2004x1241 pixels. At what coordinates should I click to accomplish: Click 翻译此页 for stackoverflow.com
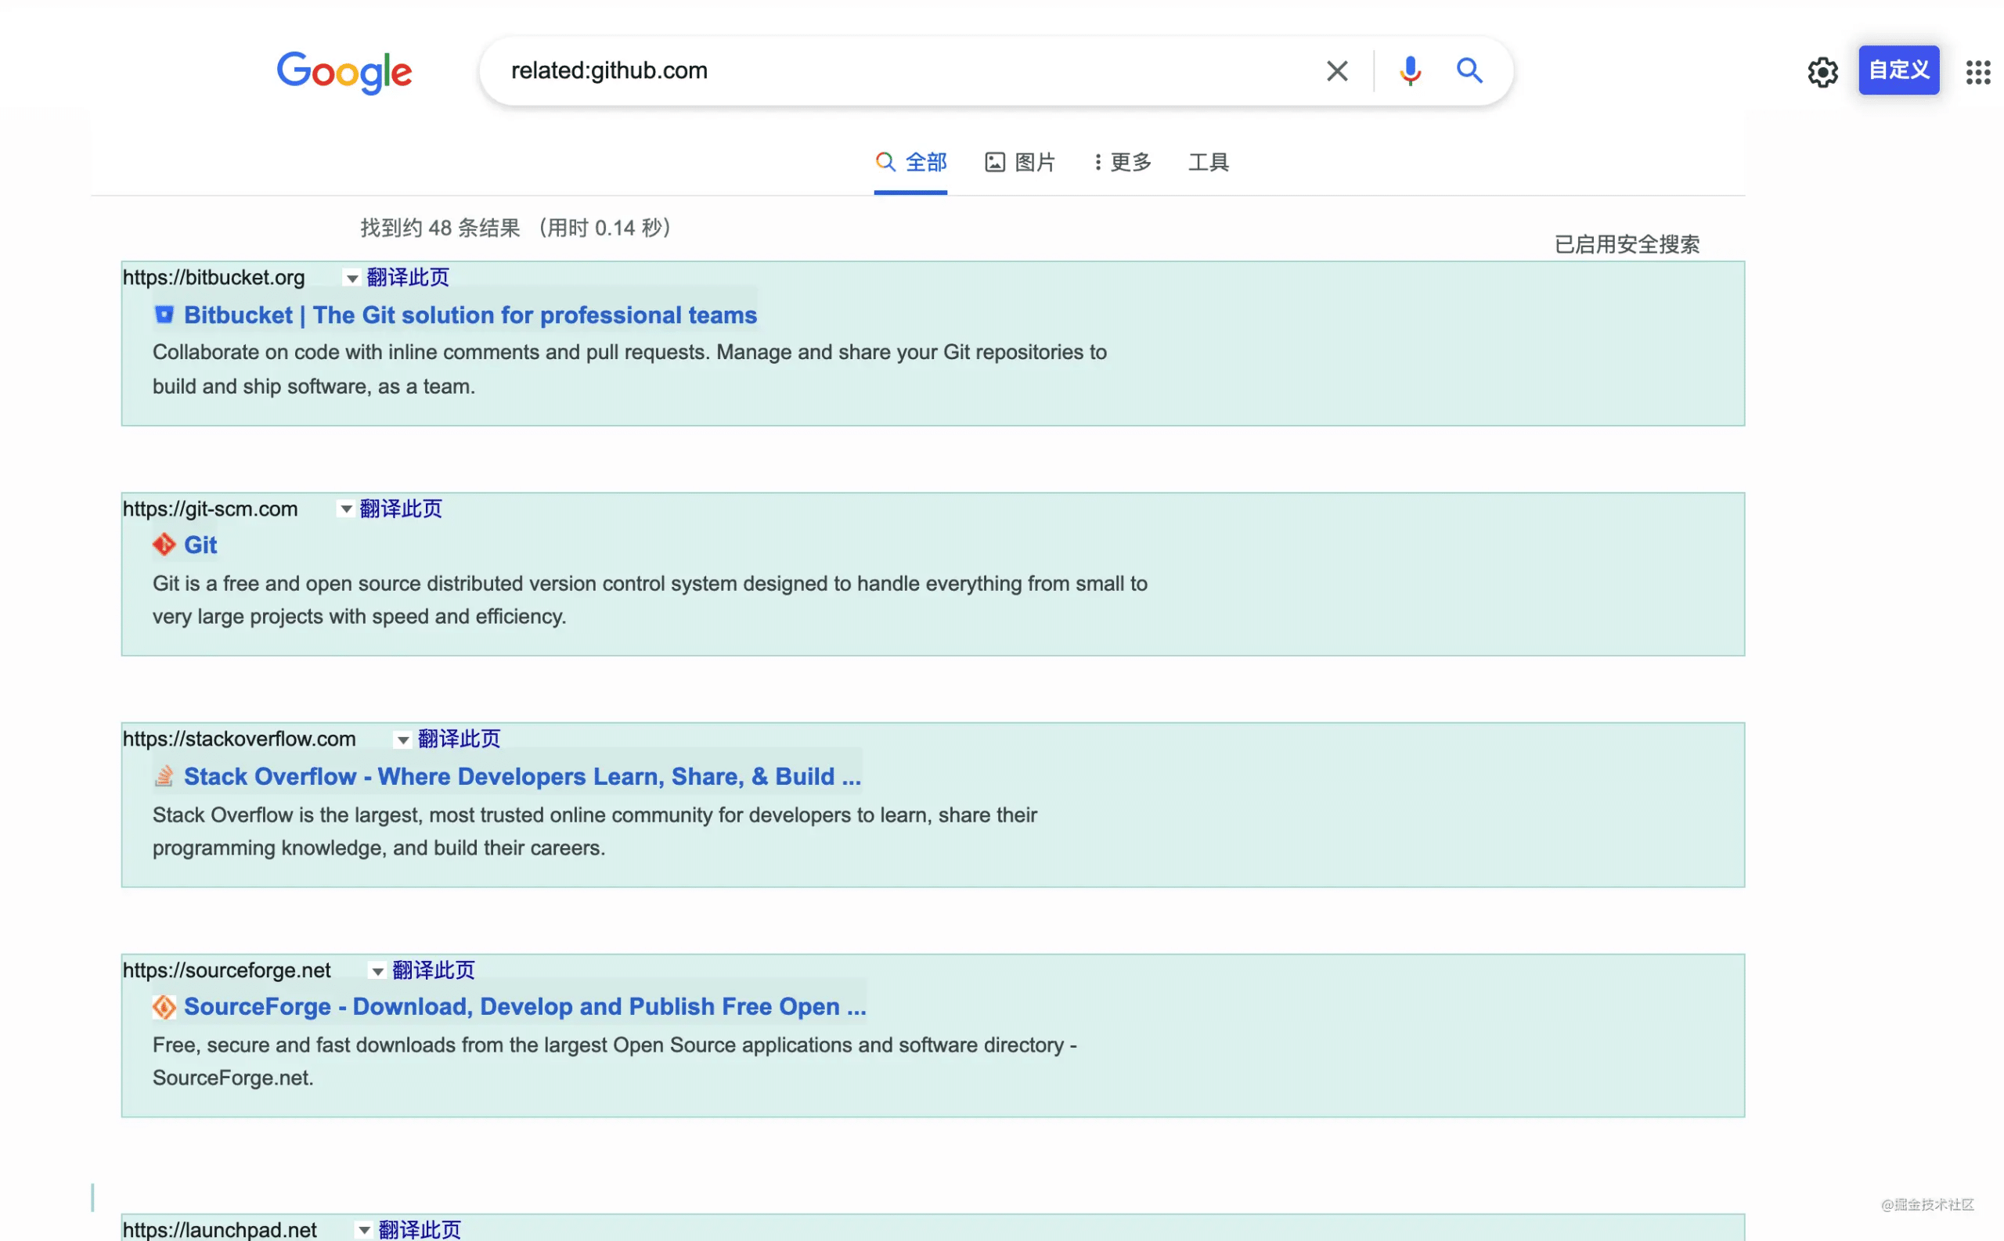pyautogui.click(x=459, y=739)
